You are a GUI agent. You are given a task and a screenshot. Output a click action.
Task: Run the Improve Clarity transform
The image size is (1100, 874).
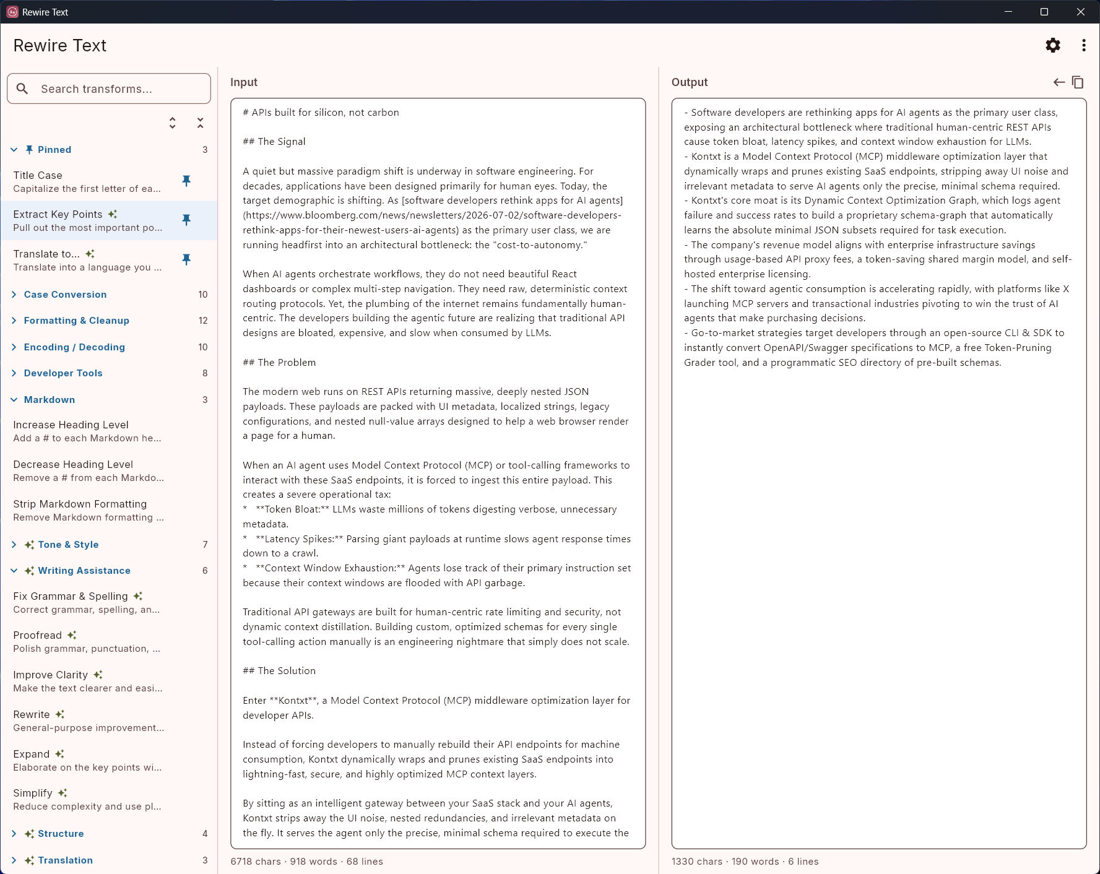(109, 681)
